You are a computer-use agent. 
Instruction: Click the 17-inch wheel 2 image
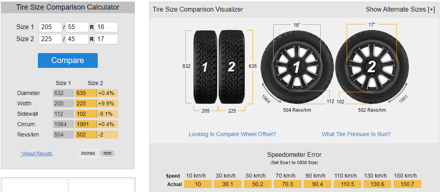[372, 67]
